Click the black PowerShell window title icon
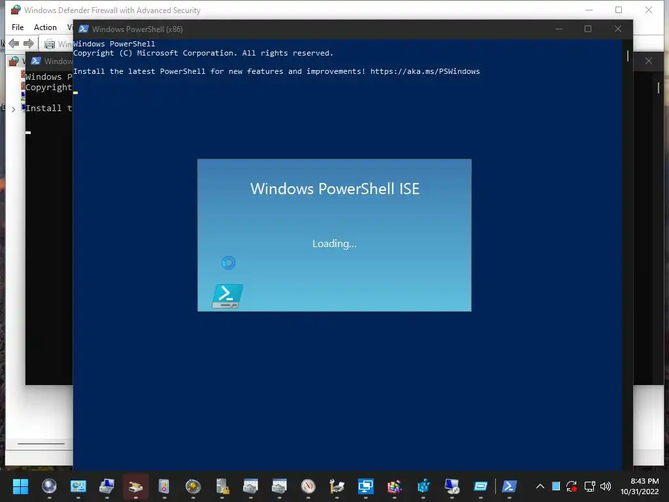This screenshot has height=502, width=669. click(36, 61)
